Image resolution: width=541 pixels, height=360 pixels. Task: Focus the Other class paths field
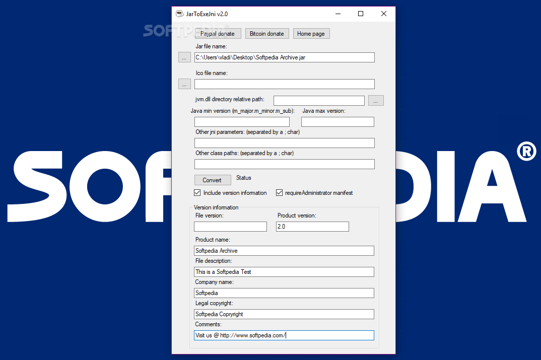pyautogui.click(x=284, y=164)
